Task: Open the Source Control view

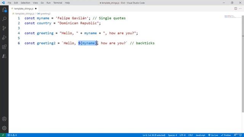Action: click(4, 28)
